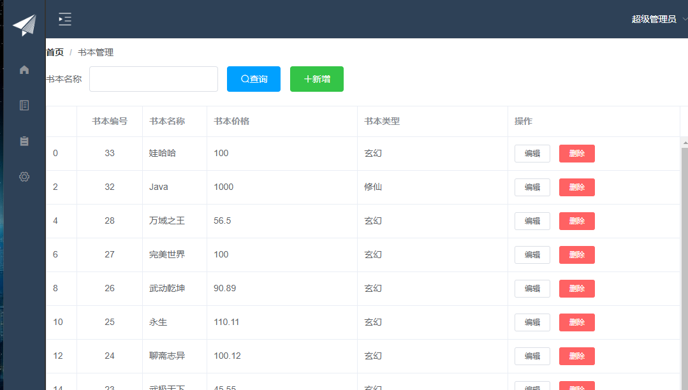Go to 首页 breadcrumb link
688x390 pixels.
tap(55, 52)
